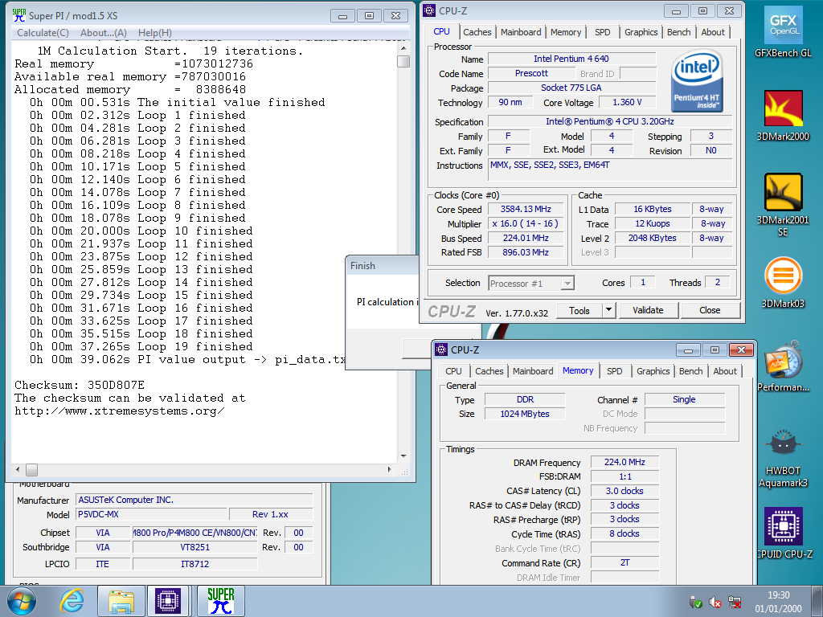Click DRAM Frequency value 224.0 MHz
823x617 pixels.
pos(624,462)
